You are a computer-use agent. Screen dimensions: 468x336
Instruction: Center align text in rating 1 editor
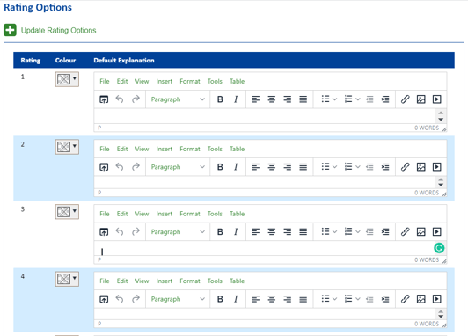tap(272, 99)
